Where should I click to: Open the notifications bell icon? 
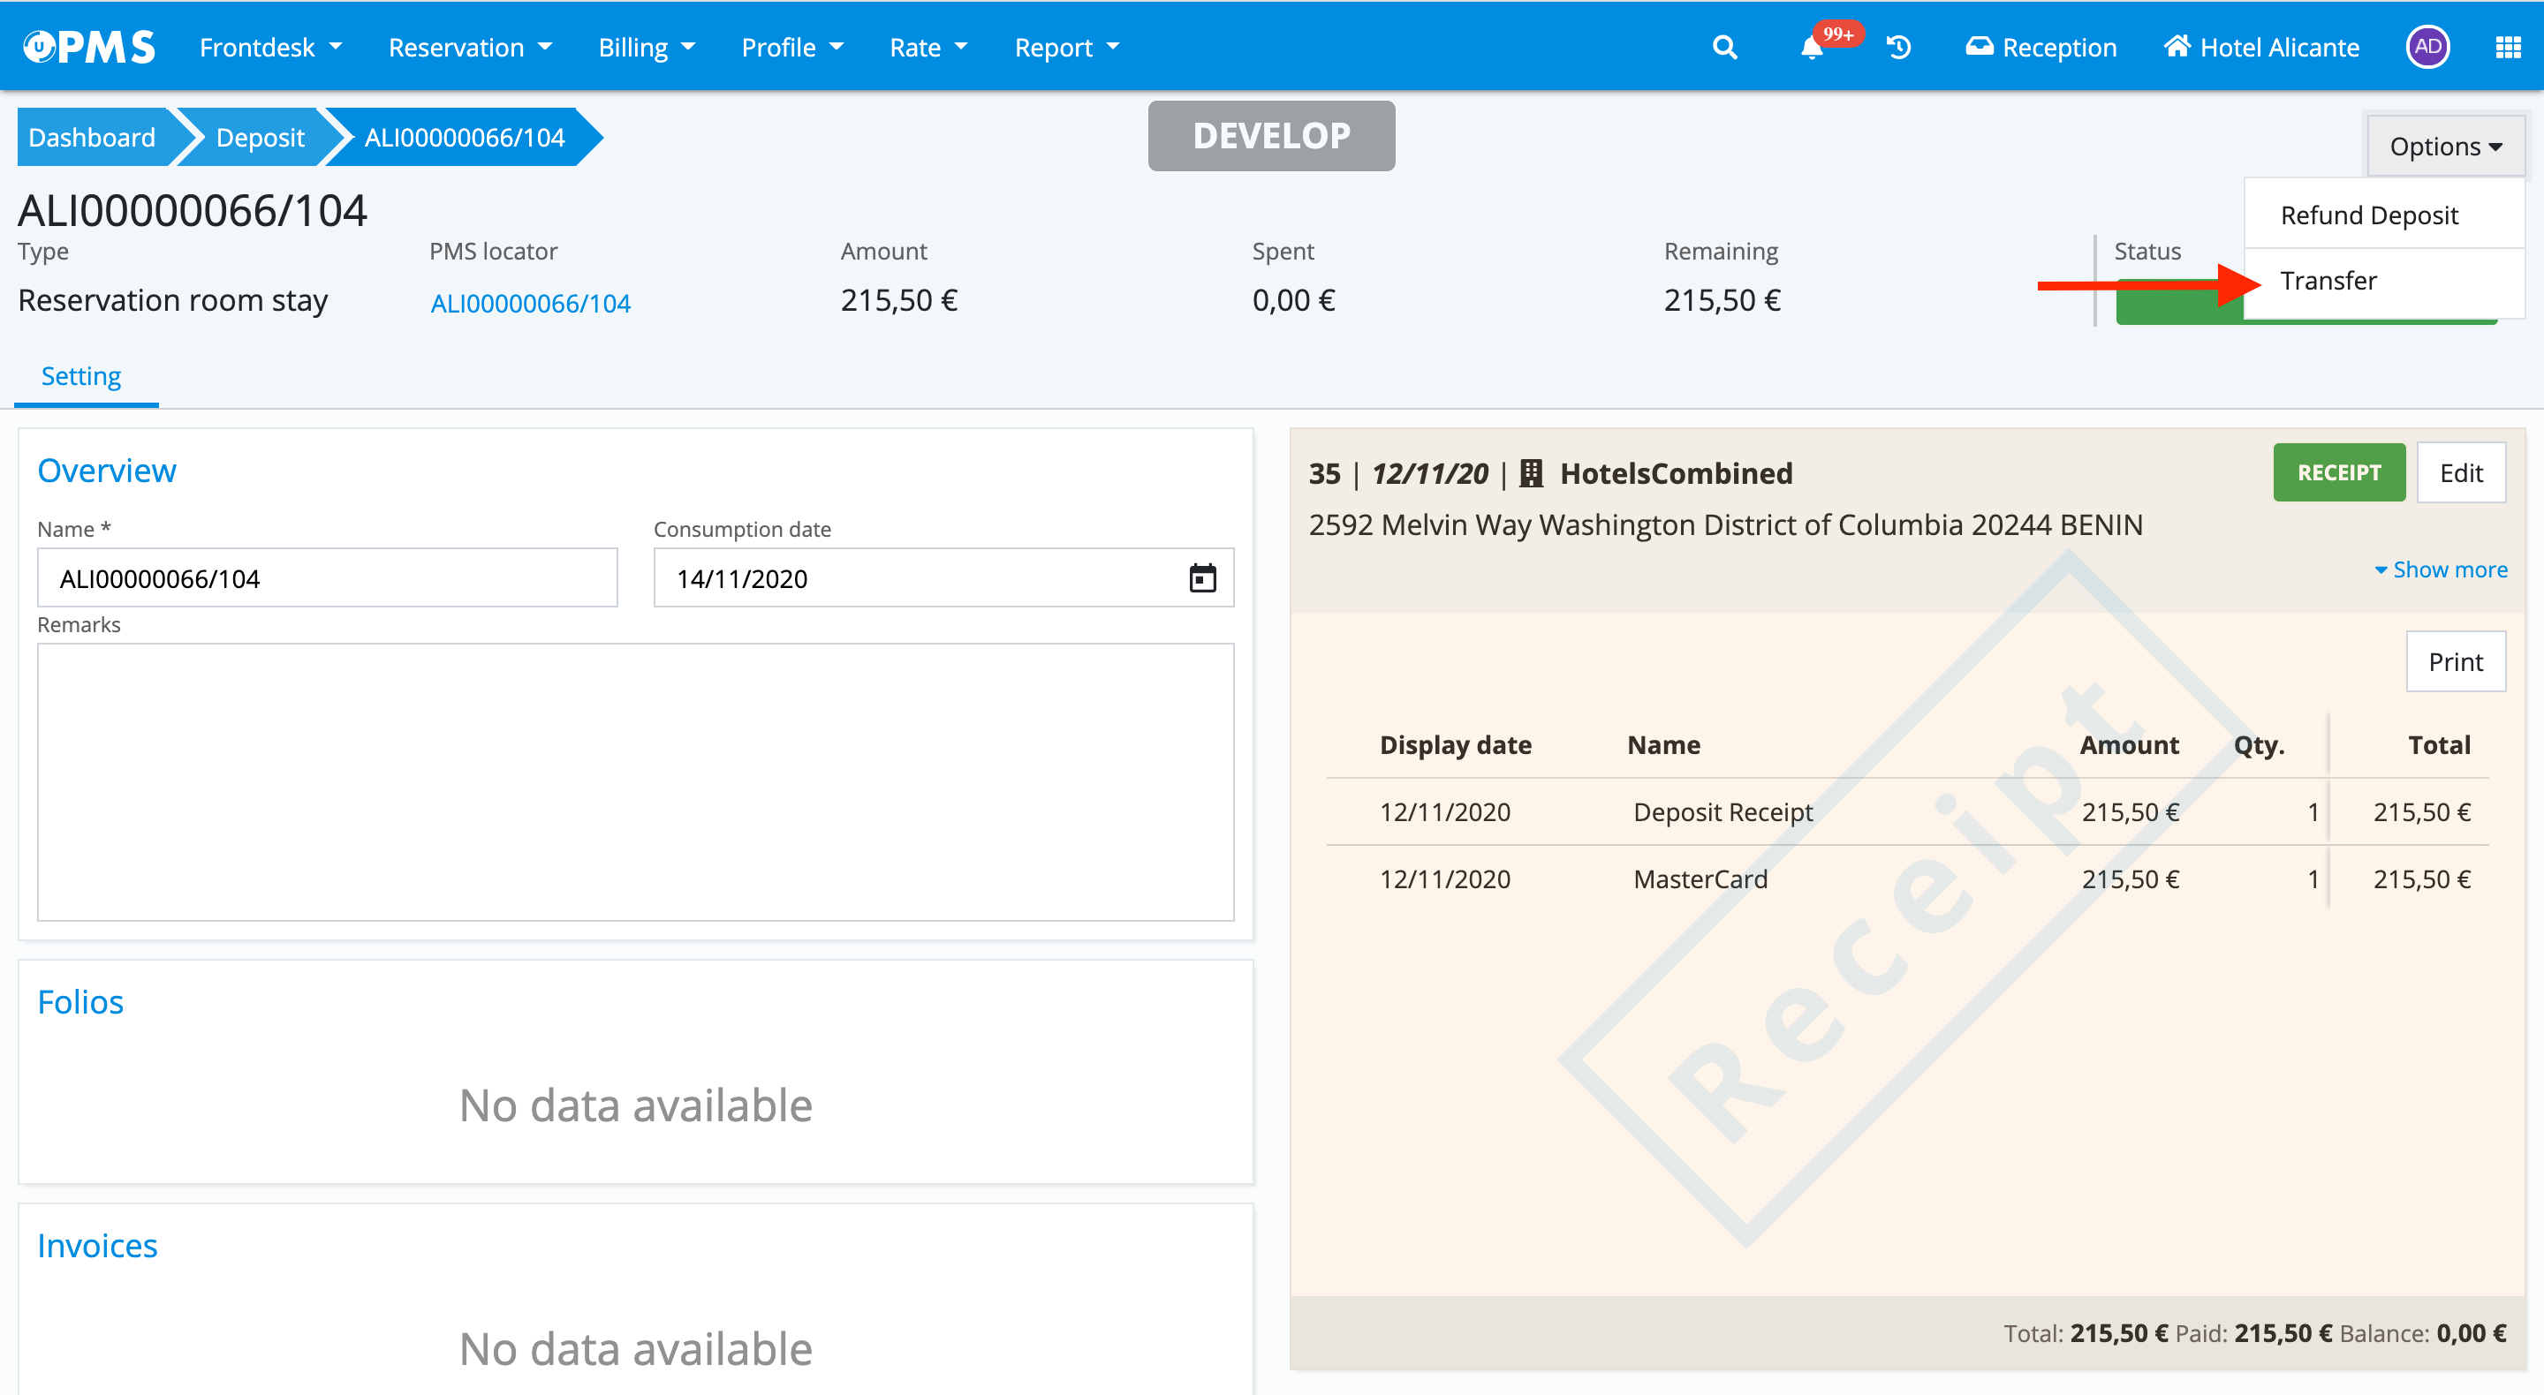(1811, 48)
